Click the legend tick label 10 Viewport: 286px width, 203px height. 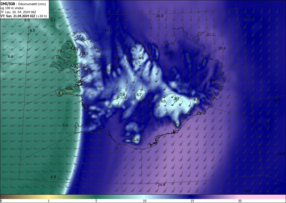(145, 201)
